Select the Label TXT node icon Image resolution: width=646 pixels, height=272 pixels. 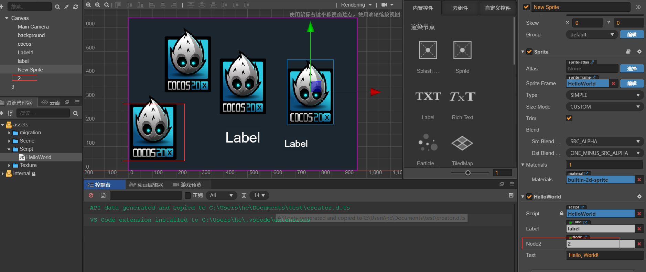click(x=428, y=97)
